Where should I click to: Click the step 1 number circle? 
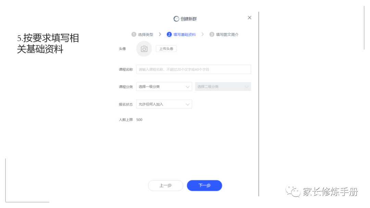coord(134,35)
